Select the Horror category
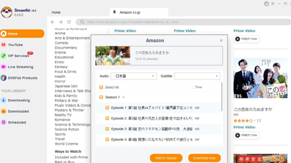Image resolution: width=291 pixels, height=163 pixels. 60,81
